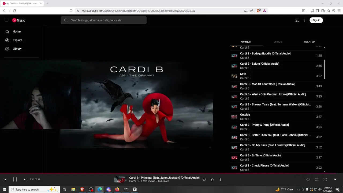The width and height of the screenshot is (343, 193).
Task: Click the install app icon in address bar
Action: pyautogui.click(x=246, y=11)
